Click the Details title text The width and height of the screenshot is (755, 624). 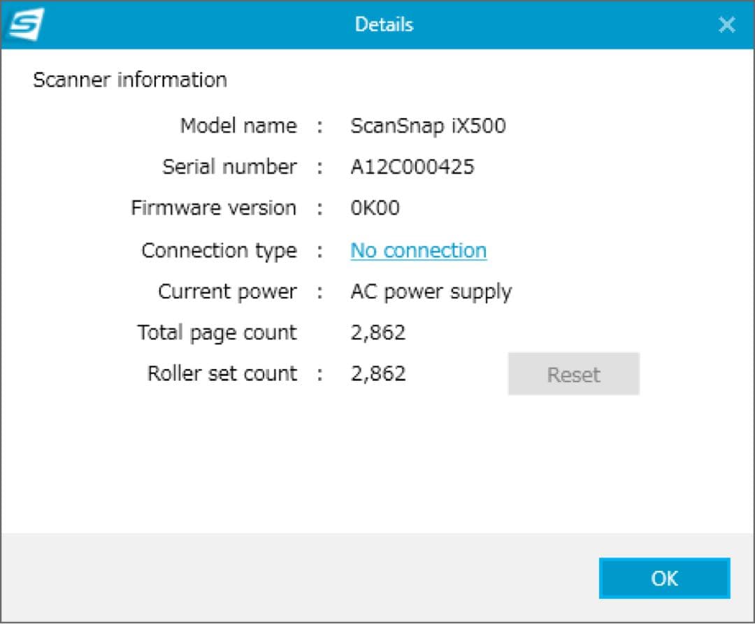[384, 24]
